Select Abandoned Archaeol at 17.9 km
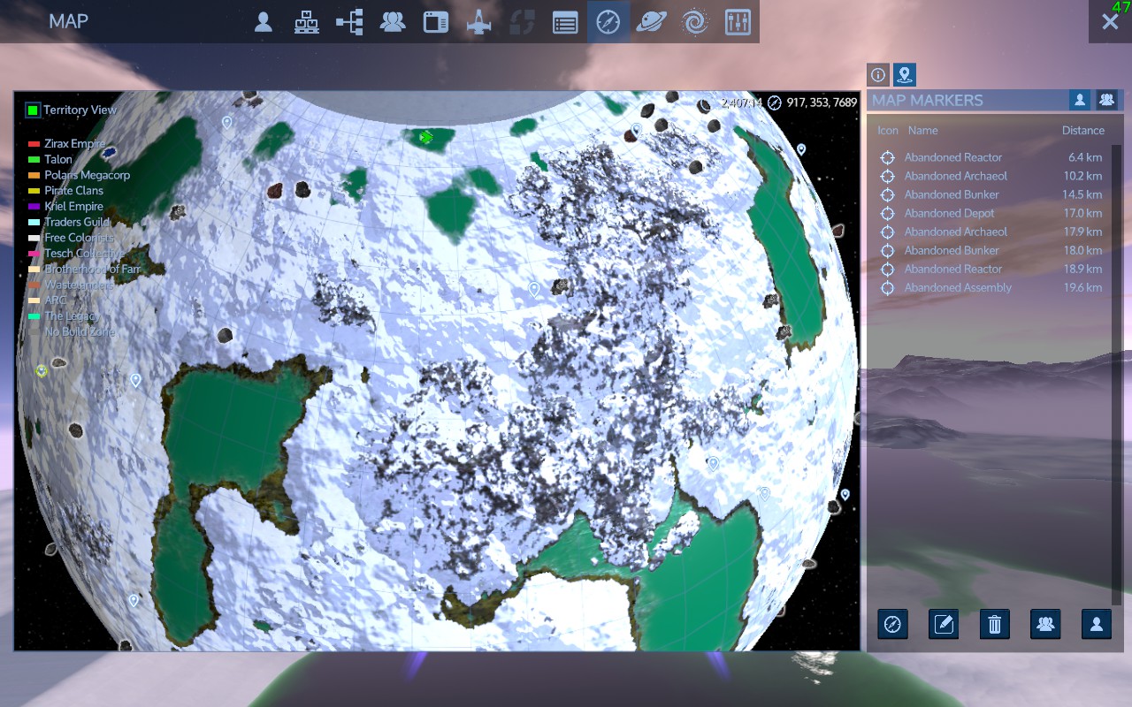 [990, 232]
